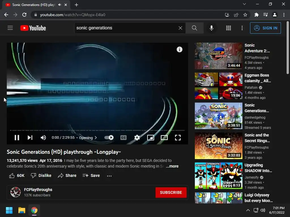Open the taskbar clock and date
290x217 pixels.
click(x=277, y=210)
